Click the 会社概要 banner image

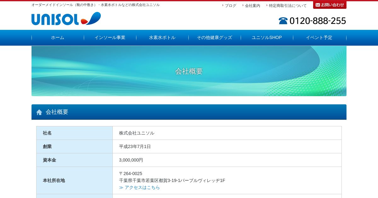pos(189,71)
